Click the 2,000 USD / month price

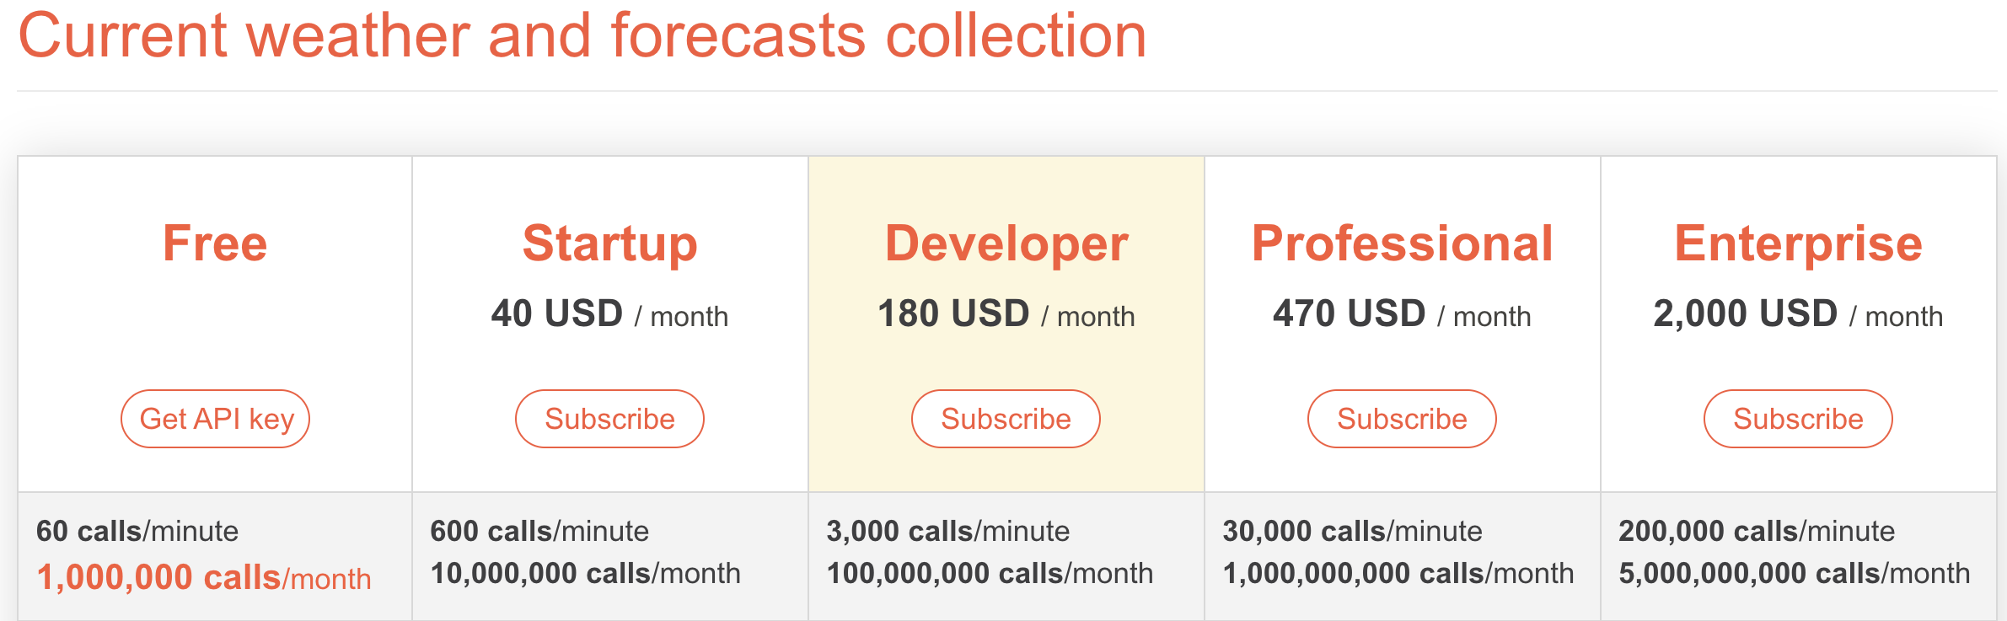(1798, 314)
